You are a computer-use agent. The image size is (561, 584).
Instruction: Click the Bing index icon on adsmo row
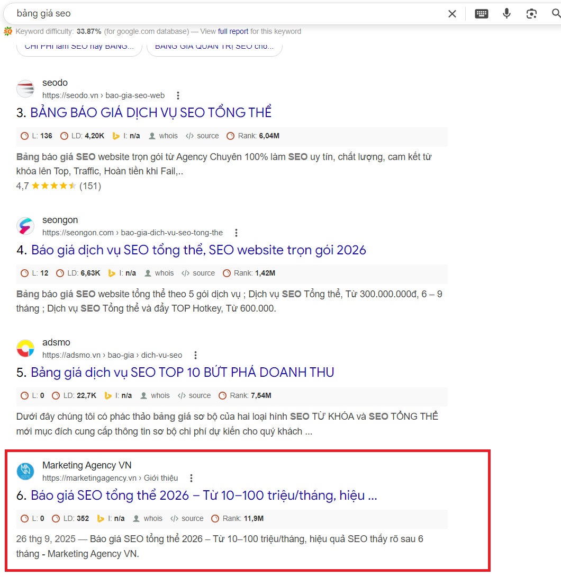click(108, 395)
